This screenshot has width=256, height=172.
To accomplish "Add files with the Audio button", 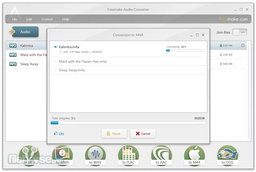I will [x=24, y=32].
